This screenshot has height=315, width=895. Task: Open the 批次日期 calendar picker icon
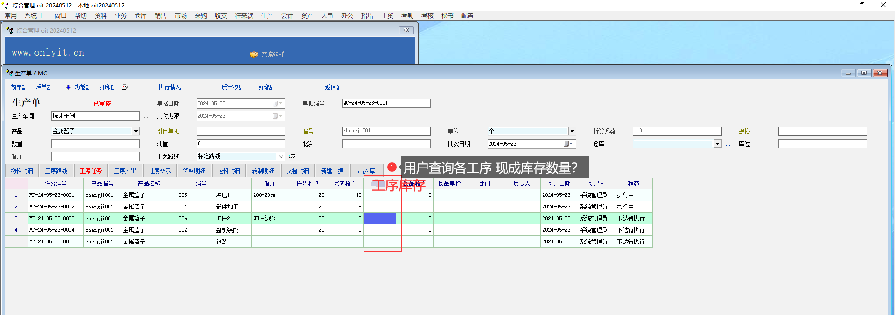tap(566, 144)
